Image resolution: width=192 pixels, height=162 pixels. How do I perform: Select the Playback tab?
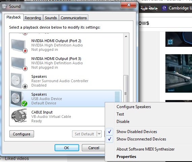pos(13,18)
